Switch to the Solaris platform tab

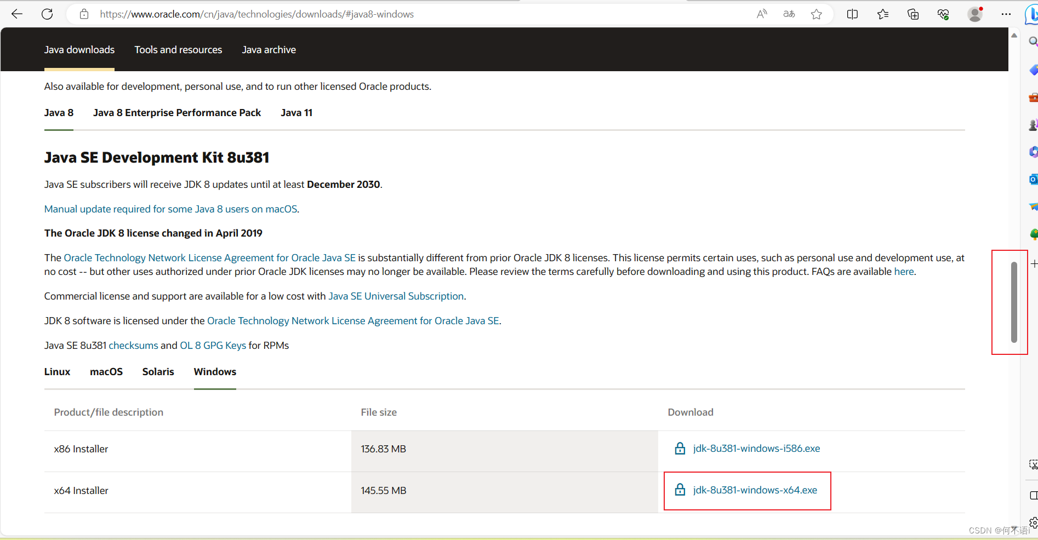coord(158,372)
